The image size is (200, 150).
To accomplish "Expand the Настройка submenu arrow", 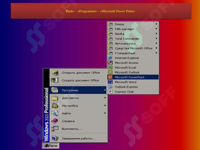I will [105, 105].
